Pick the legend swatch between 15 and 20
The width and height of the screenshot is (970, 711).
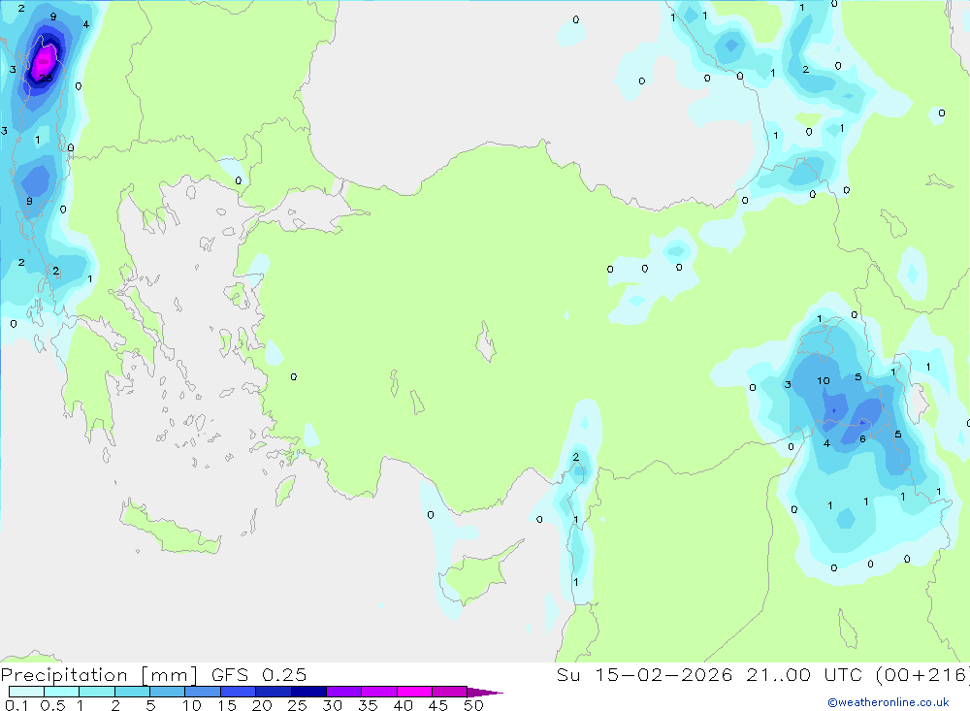coord(239,692)
